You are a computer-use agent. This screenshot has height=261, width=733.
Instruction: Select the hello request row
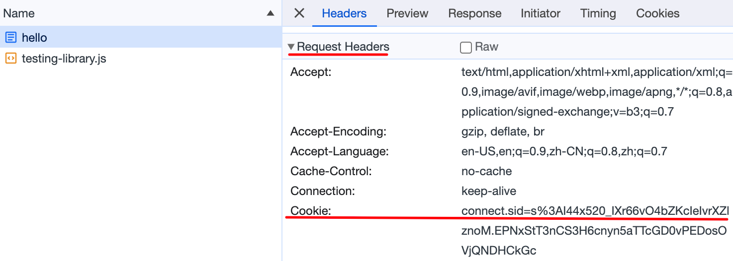[141, 37]
